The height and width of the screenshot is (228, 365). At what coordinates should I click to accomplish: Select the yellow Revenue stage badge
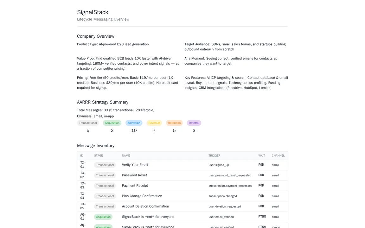click(x=154, y=123)
